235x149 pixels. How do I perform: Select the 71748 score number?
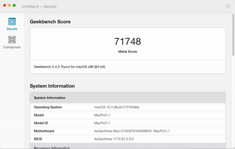pos(127,41)
